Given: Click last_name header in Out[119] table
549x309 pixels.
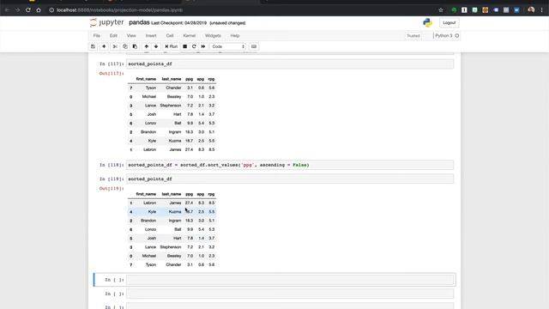Looking at the screenshot, I should pyautogui.click(x=172, y=194).
